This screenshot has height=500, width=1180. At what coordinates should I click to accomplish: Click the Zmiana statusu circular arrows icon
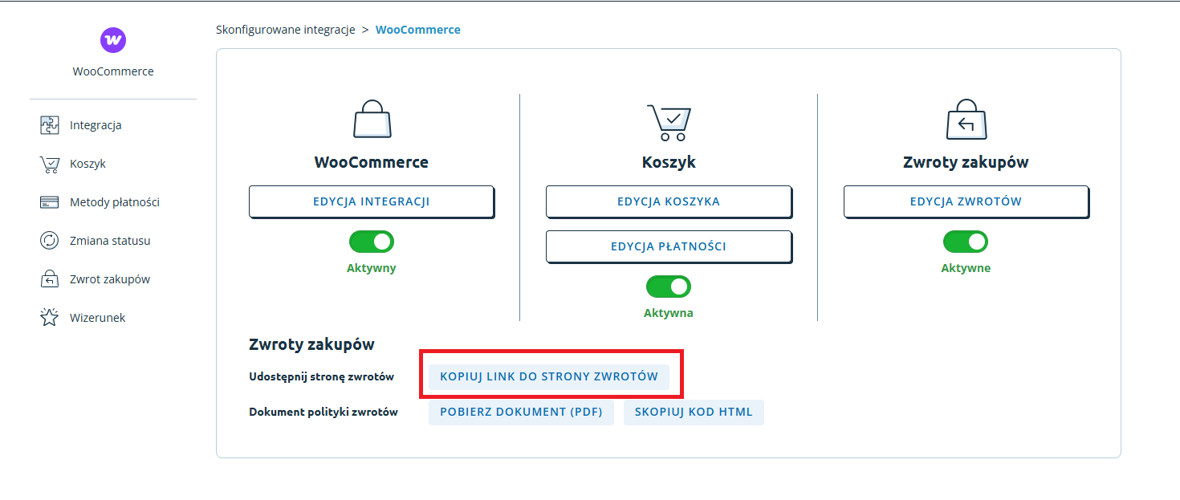(x=50, y=241)
